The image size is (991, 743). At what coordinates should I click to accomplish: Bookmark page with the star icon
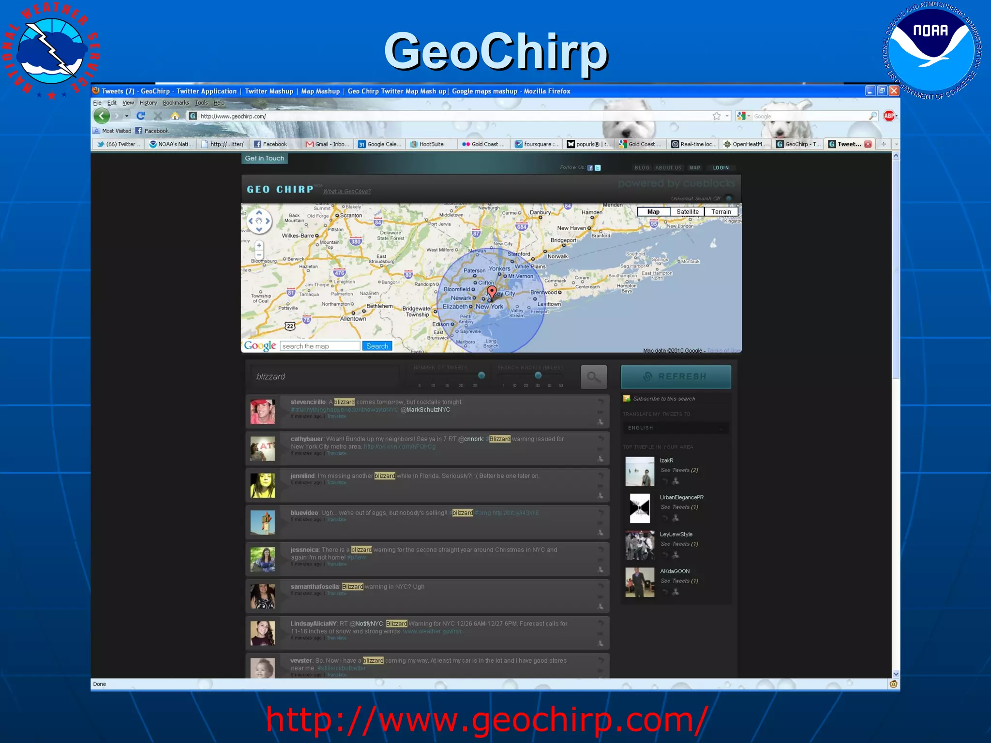coord(716,116)
